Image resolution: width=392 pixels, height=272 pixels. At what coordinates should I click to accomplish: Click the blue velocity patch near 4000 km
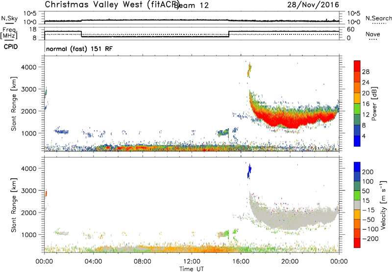pos(249,171)
